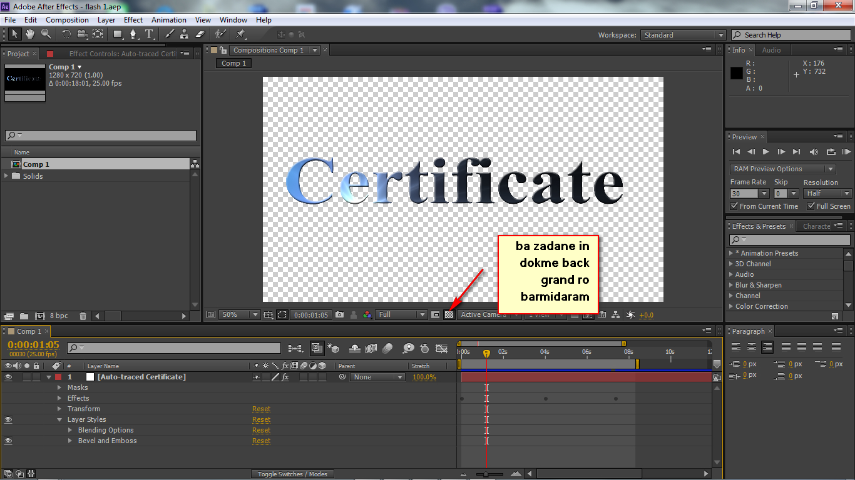Open Parent None dropdown for layer
The height and width of the screenshot is (480, 855).
coord(377,377)
